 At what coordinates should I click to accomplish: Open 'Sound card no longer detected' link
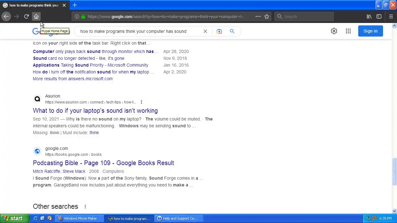click(x=78, y=58)
